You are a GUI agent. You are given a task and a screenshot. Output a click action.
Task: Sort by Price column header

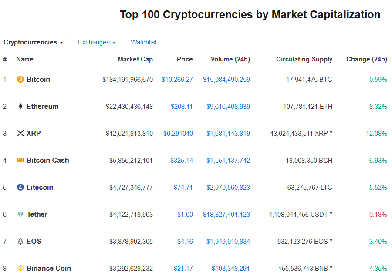point(185,59)
